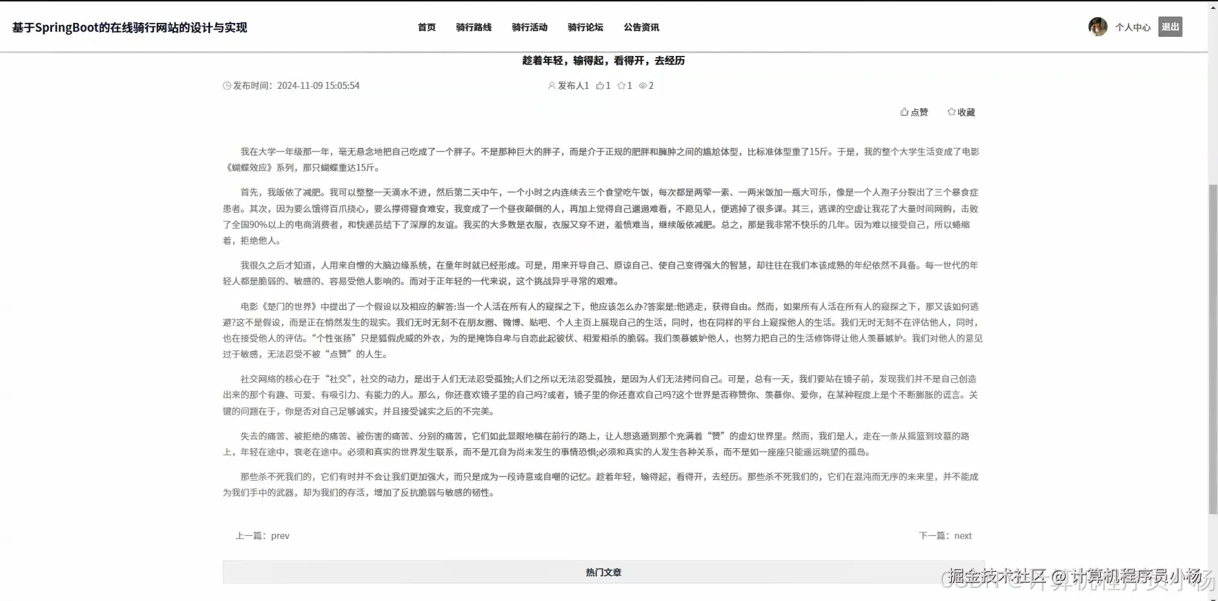Open the 骑行活动 menu item

[x=530, y=27]
